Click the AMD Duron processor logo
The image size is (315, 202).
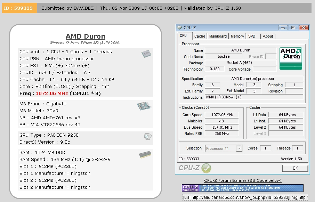click(x=291, y=59)
